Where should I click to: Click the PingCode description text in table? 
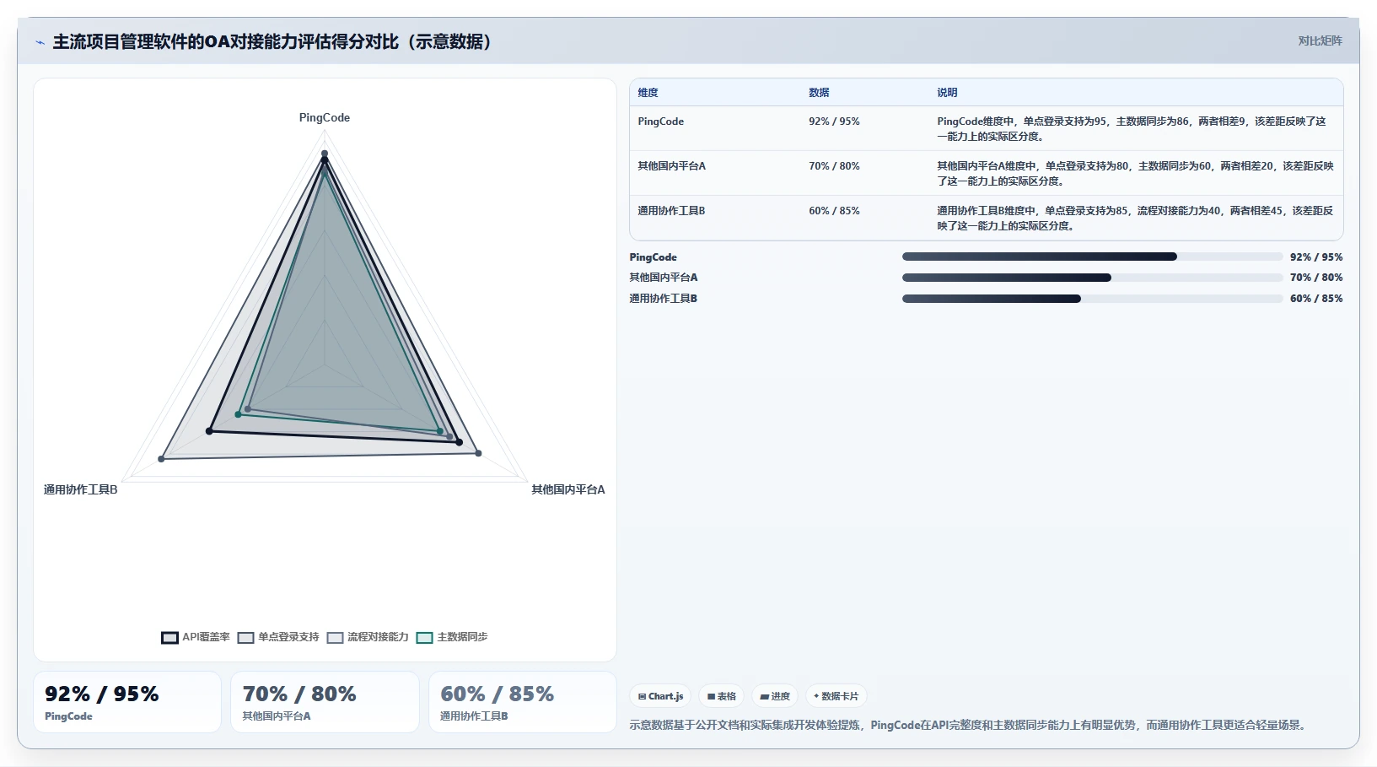point(1132,129)
